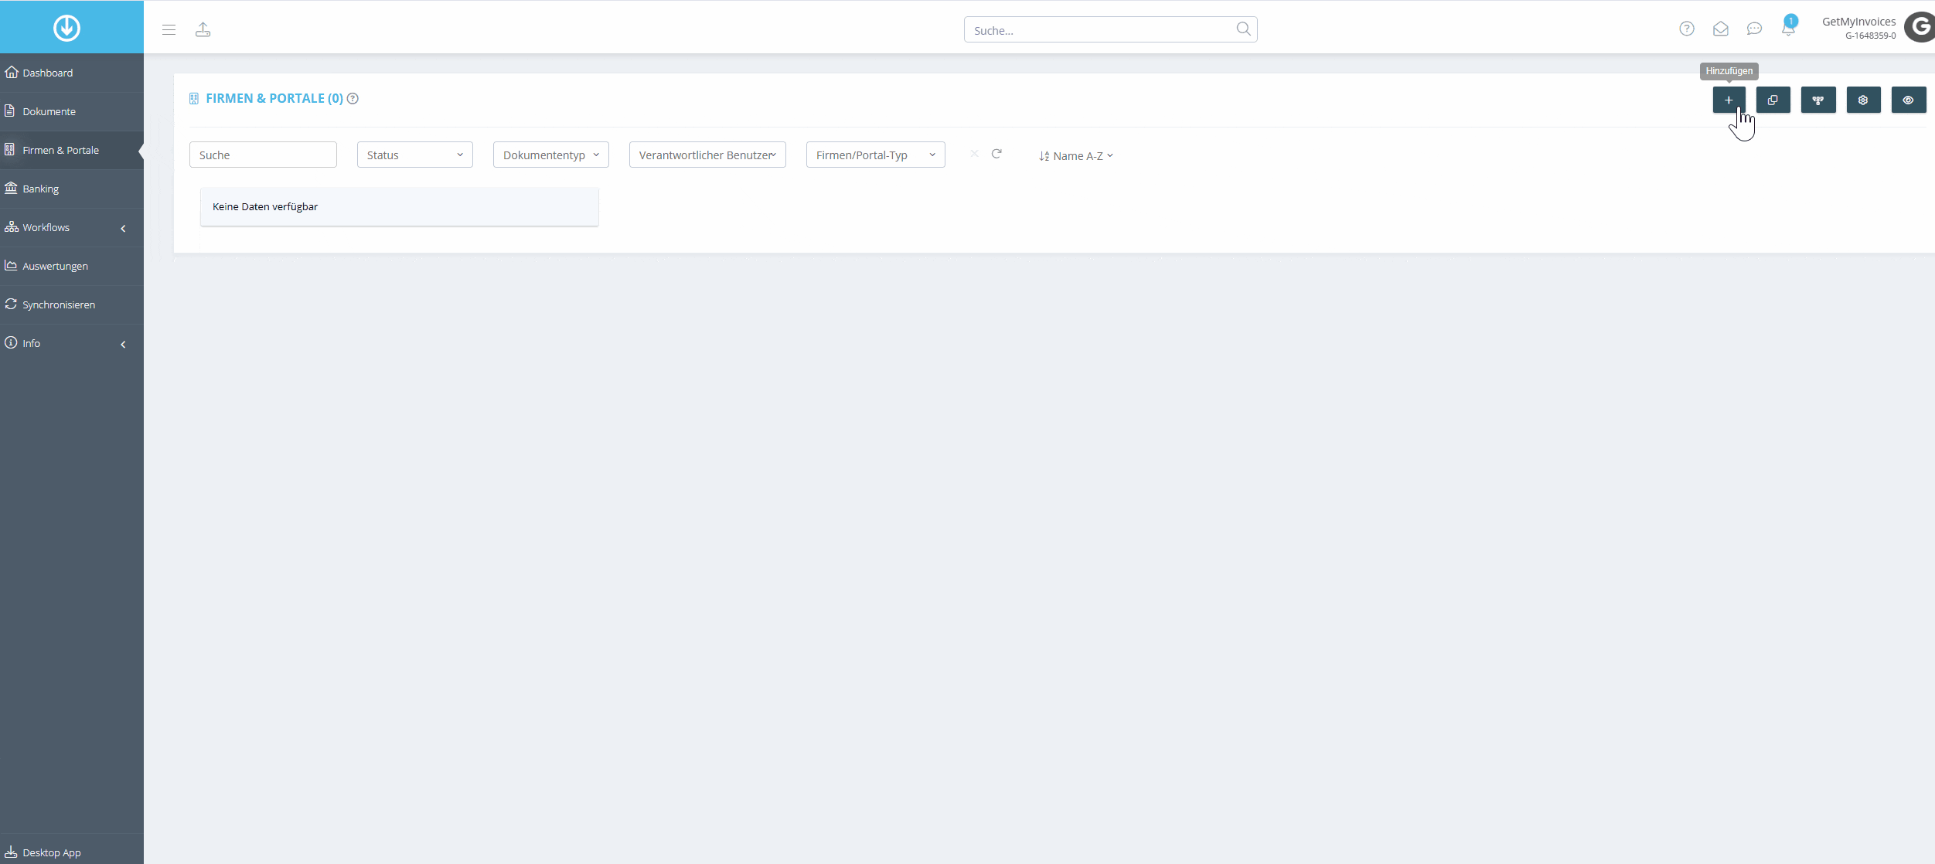Open Banking in sidebar
This screenshot has width=1935, height=864.
coord(72,189)
